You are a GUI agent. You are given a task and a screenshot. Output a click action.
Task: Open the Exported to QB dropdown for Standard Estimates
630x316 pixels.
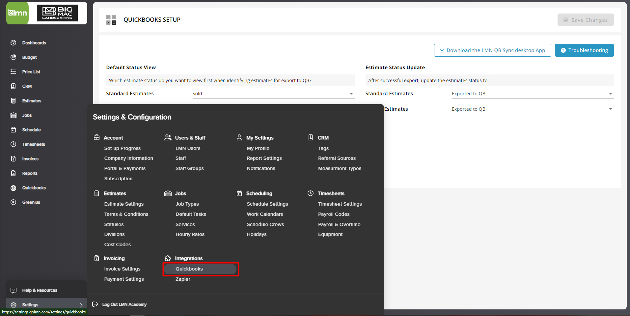click(532, 93)
